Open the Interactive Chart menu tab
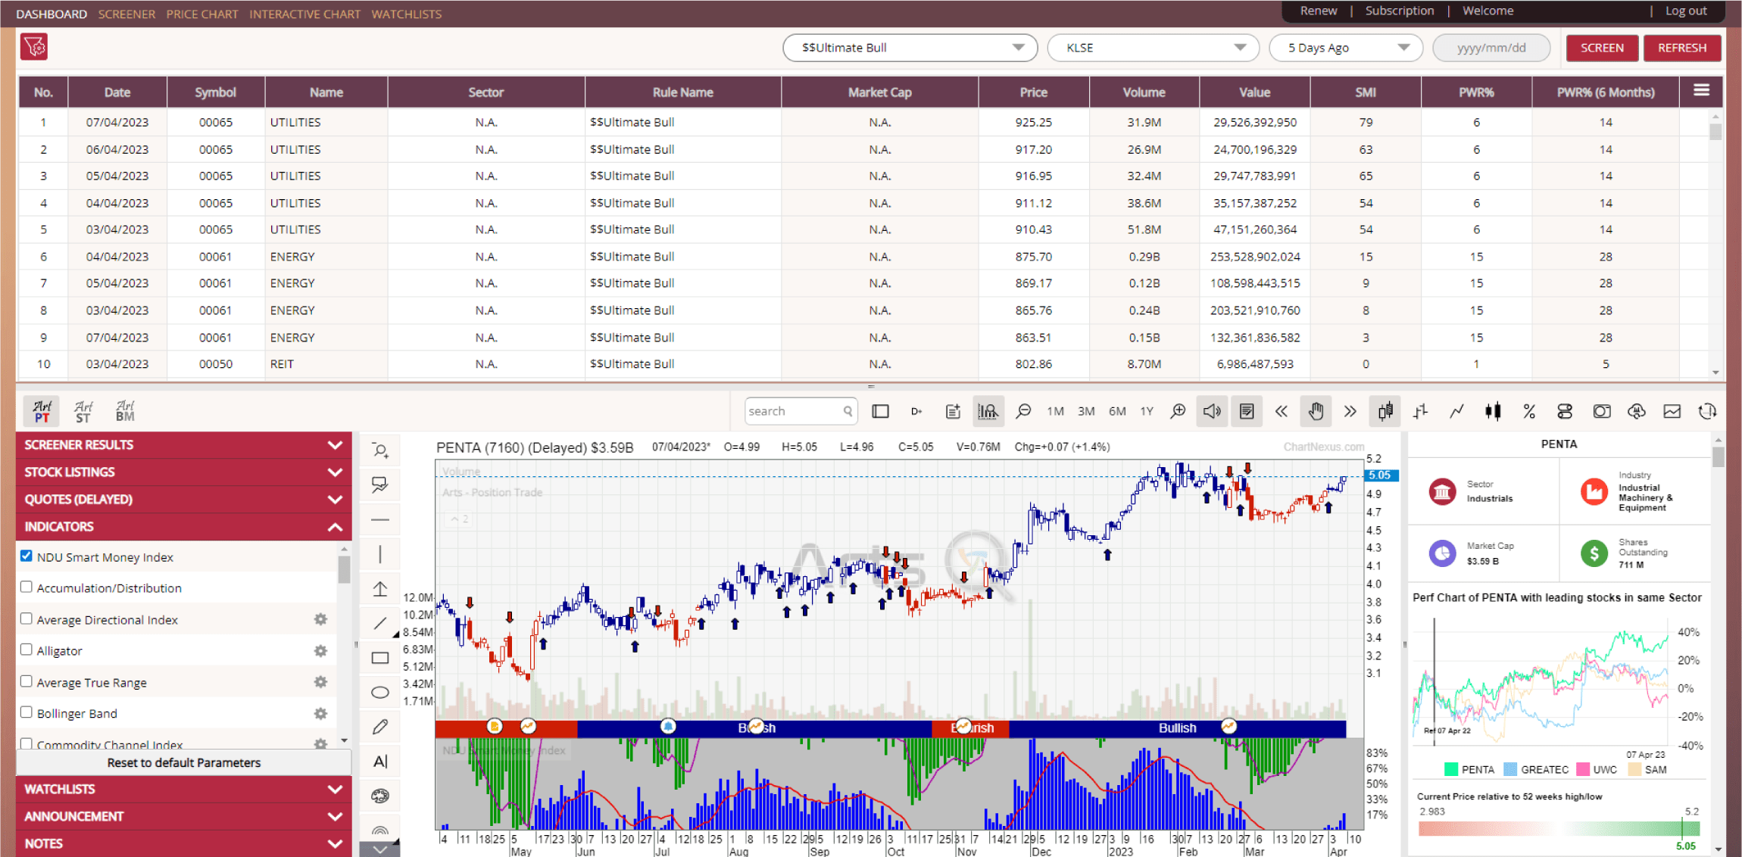 (x=304, y=14)
